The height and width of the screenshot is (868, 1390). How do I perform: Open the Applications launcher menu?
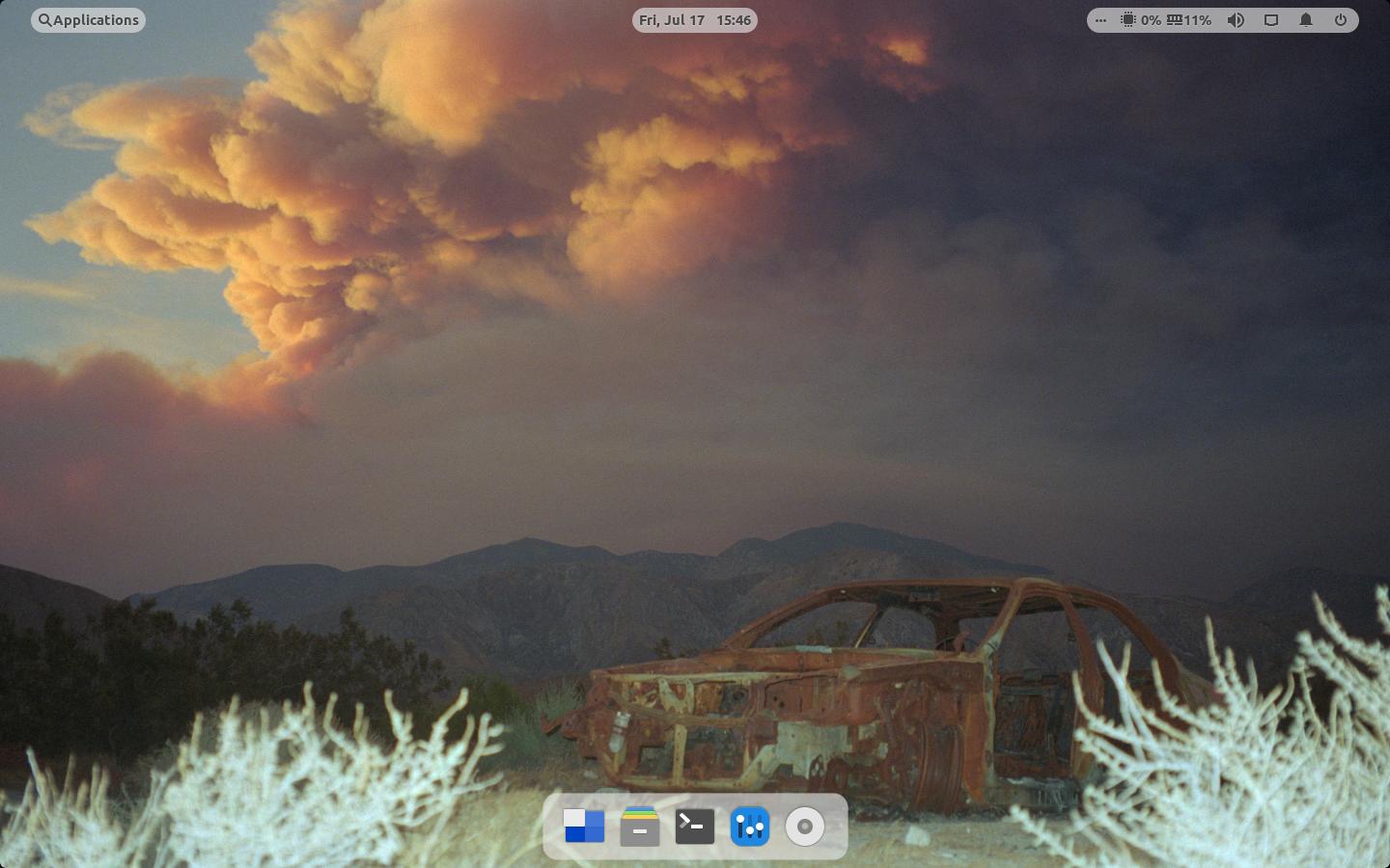pos(88,20)
